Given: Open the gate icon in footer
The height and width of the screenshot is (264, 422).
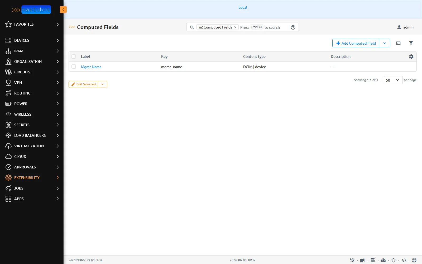Looking at the screenshot, I should pyautogui.click(x=373, y=260).
